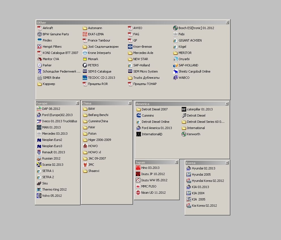Image resolution: width=281 pixels, height=240 pixels.
Task: Select the Hyundai Korea 02.2012 icon
Action: coord(189,181)
